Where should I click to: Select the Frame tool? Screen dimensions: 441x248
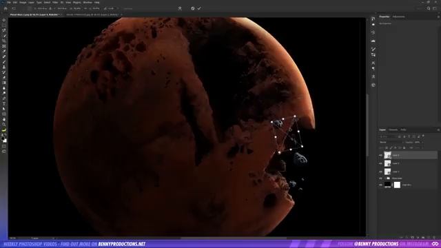click(x=4, y=46)
